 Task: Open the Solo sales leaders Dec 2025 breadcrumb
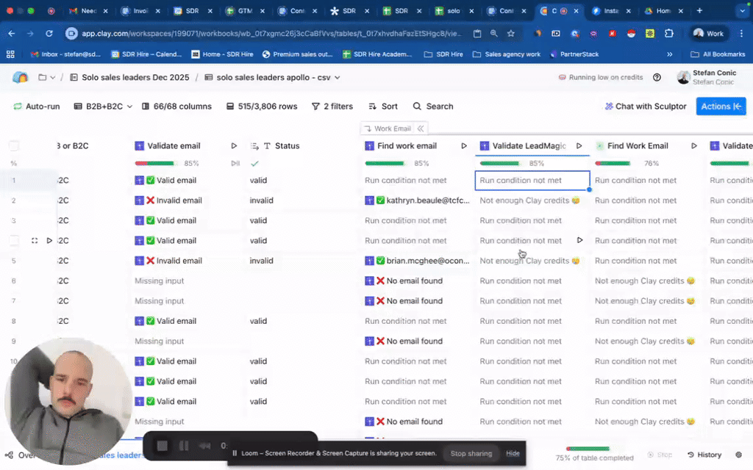129,78
